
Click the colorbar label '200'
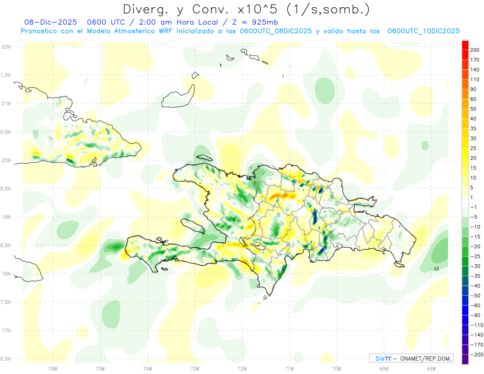click(475, 50)
